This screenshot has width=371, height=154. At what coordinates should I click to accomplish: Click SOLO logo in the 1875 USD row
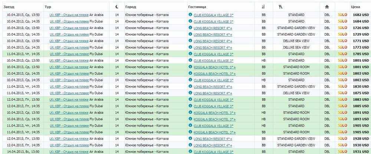[x=342, y=93]
